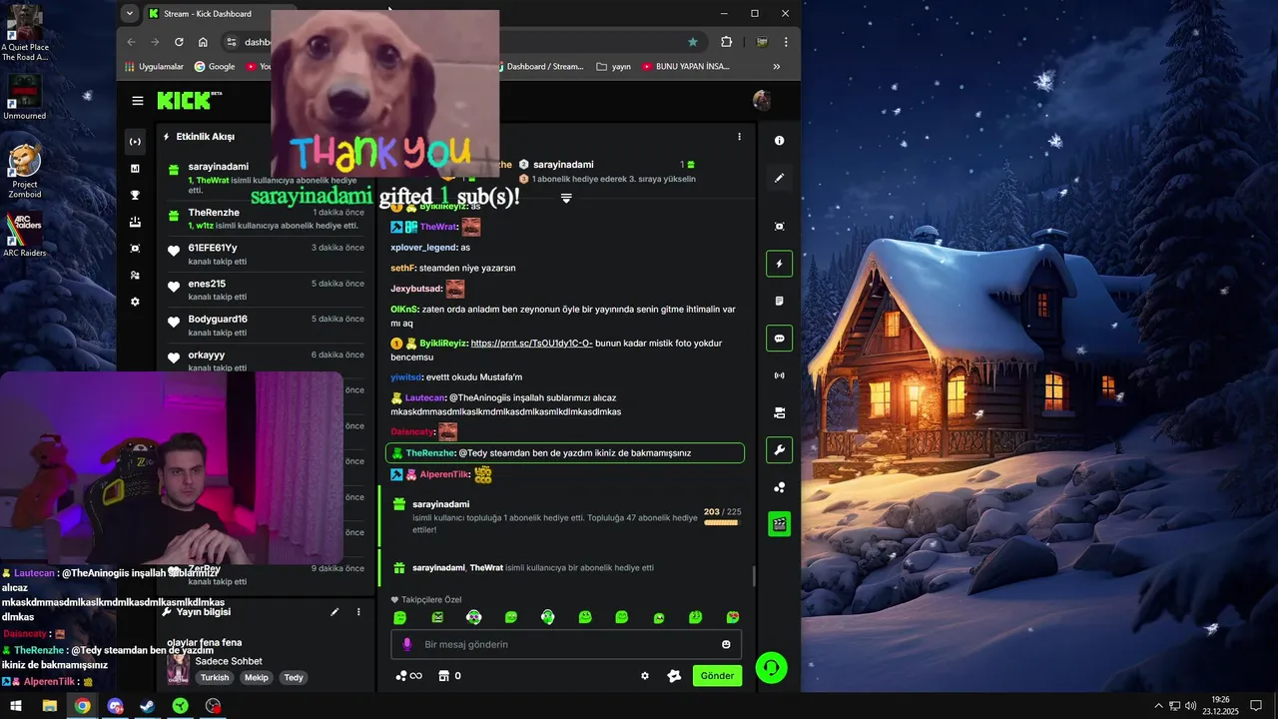Screen dimensions: 1278x719
Task: Open the emoji picker in message box
Action: click(726, 644)
